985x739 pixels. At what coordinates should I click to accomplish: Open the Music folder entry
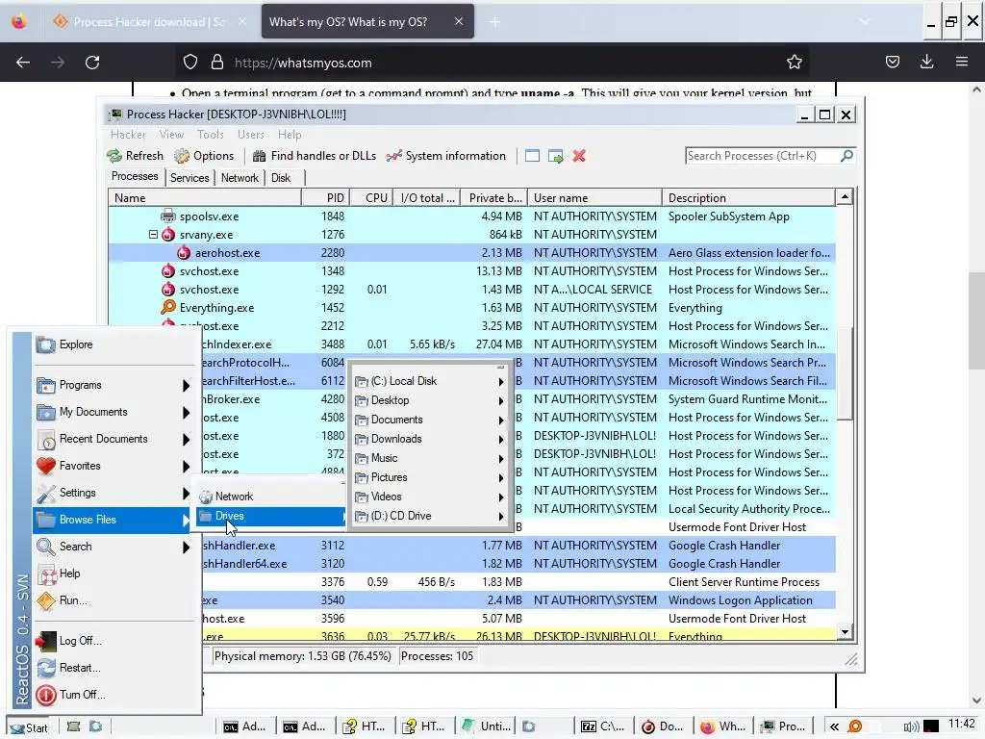pos(429,458)
